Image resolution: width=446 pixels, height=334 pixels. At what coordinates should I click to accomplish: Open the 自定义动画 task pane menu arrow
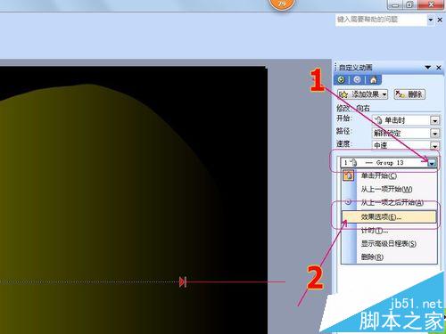[428, 68]
